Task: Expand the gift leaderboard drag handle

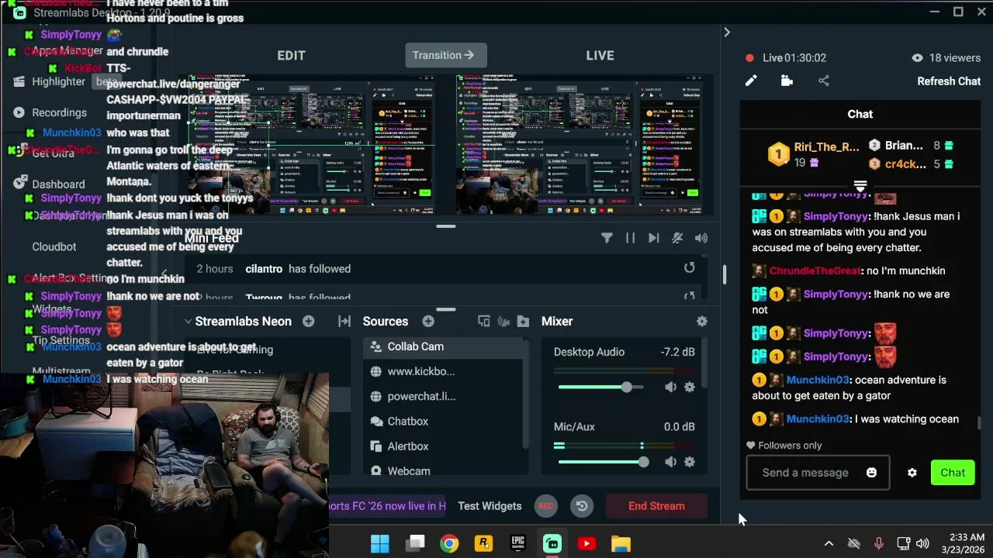Action: click(860, 187)
